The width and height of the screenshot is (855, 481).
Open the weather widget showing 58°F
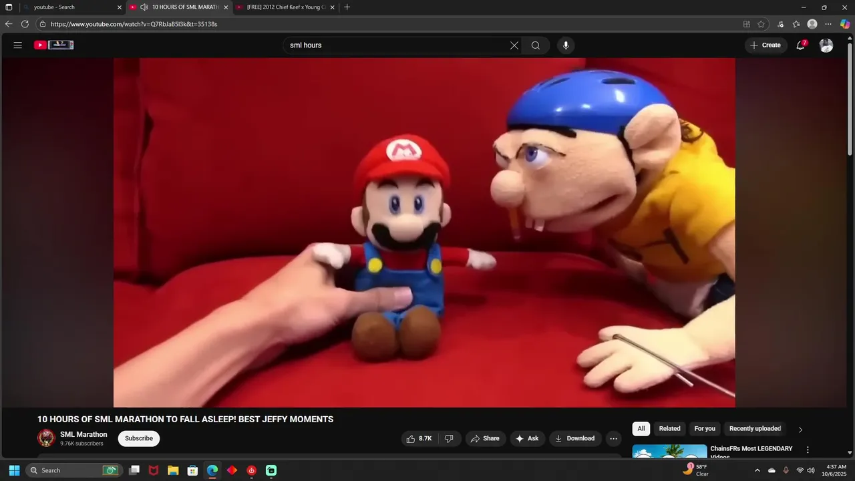695,470
